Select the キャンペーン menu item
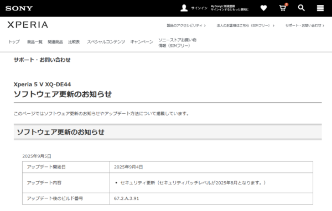 tap(142, 41)
